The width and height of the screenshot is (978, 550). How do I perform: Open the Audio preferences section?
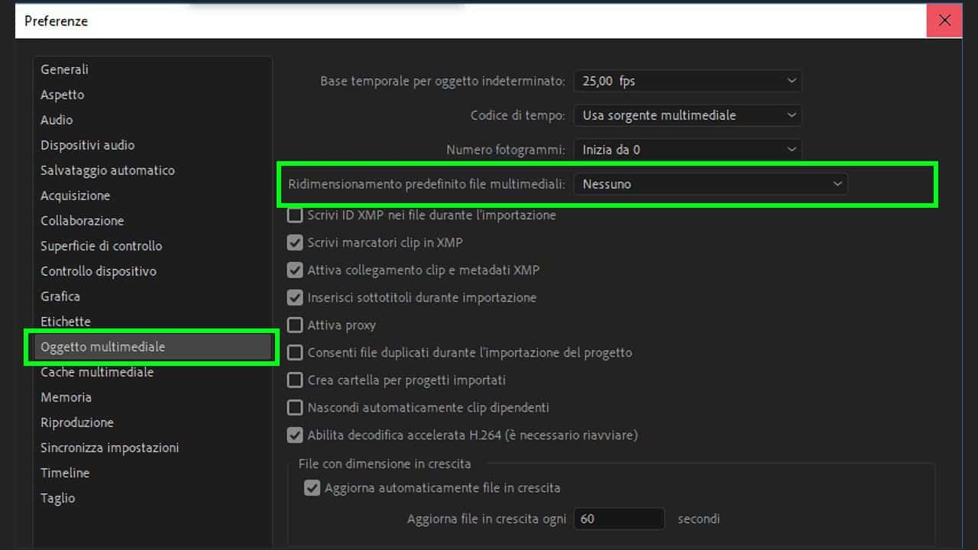click(x=57, y=120)
